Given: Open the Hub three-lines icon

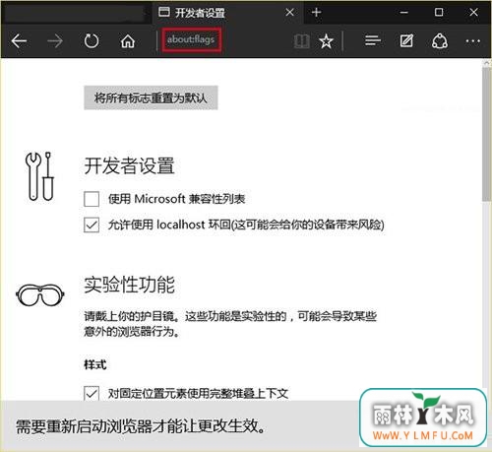Looking at the screenshot, I should 373,41.
